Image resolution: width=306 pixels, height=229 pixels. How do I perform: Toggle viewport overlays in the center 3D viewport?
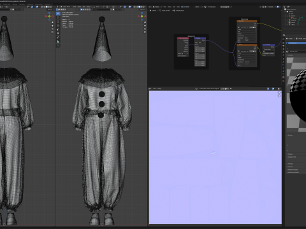click(x=130, y=7)
